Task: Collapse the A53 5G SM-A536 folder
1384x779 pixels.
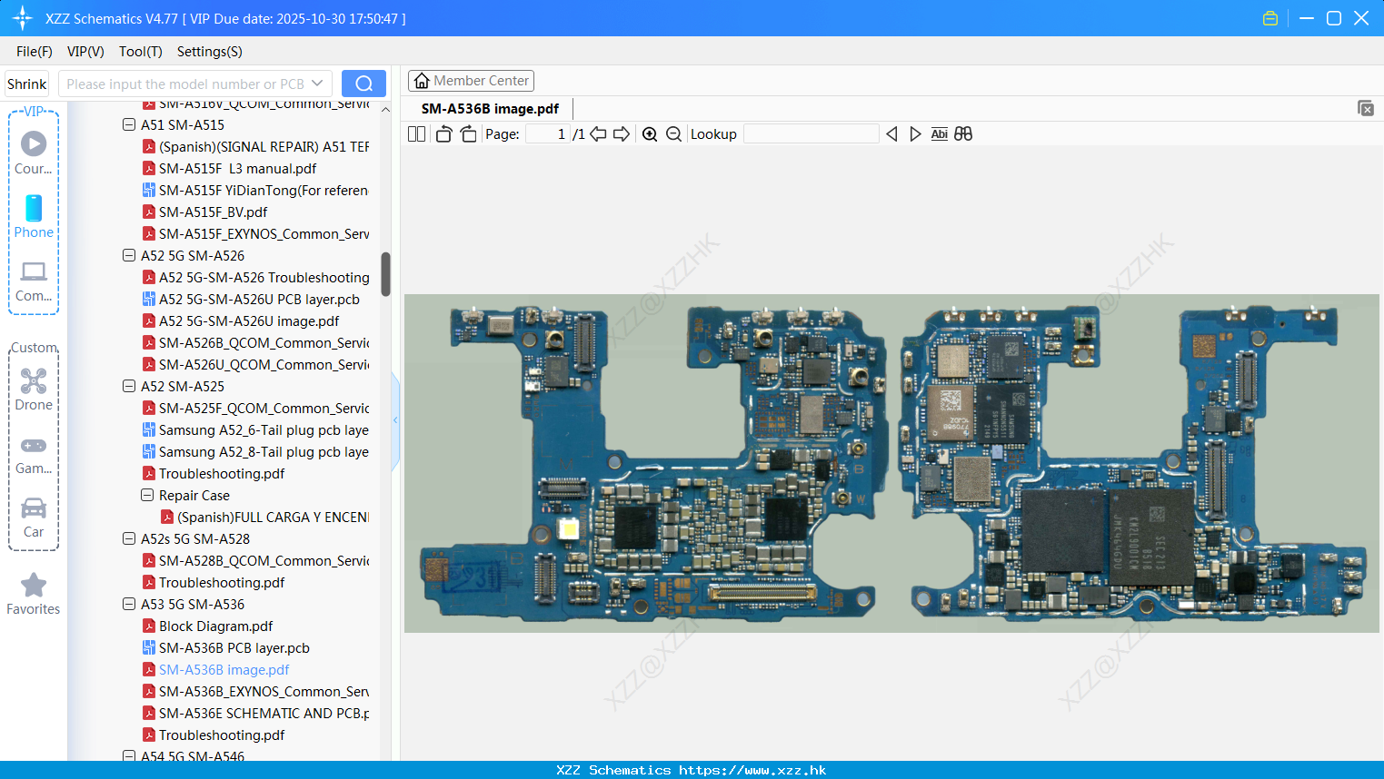Action: tap(129, 604)
